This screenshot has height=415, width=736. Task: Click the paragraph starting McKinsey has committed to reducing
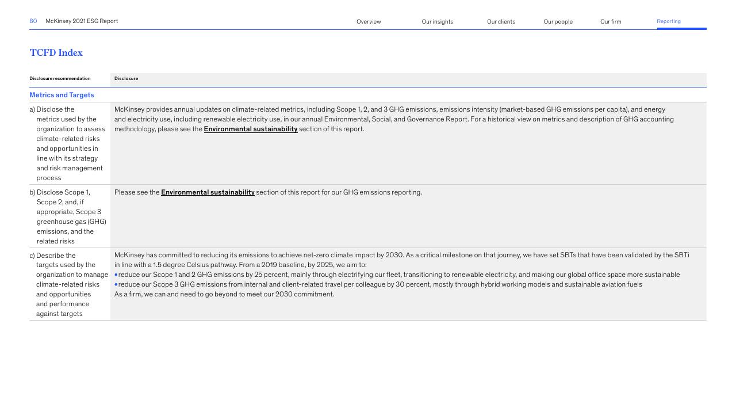[402, 260]
